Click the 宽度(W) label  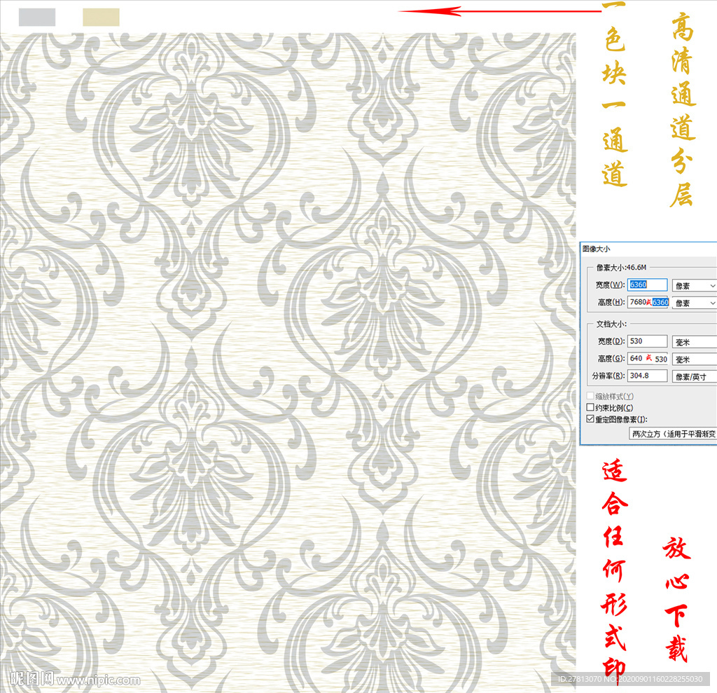pos(610,284)
